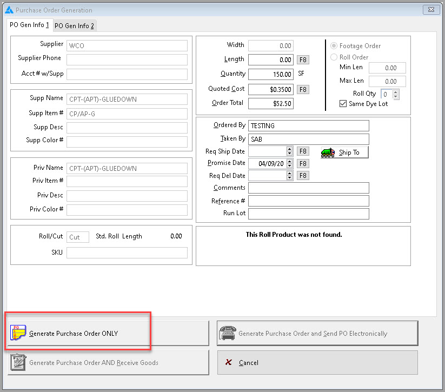This screenshot has height=392, width=445.
Task: Click the SKU field
Action: (x=127, y=253)
